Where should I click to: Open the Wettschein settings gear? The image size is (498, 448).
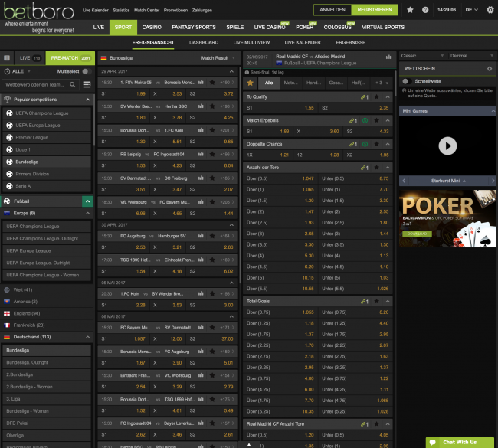coord(489,69)
